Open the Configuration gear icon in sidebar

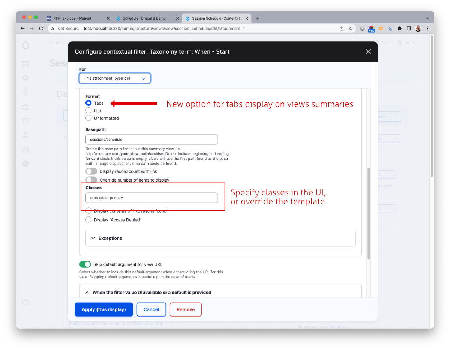tap(25, 163)
